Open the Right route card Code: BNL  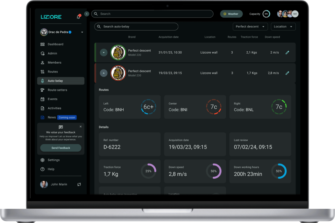[260, 107]
